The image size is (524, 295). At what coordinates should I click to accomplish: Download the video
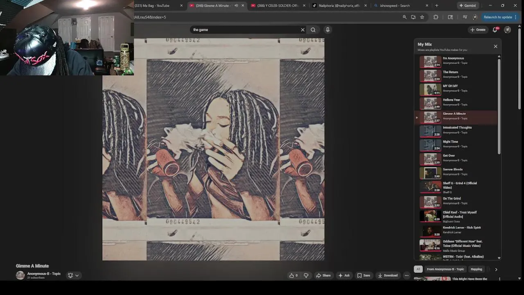(388, 275)
